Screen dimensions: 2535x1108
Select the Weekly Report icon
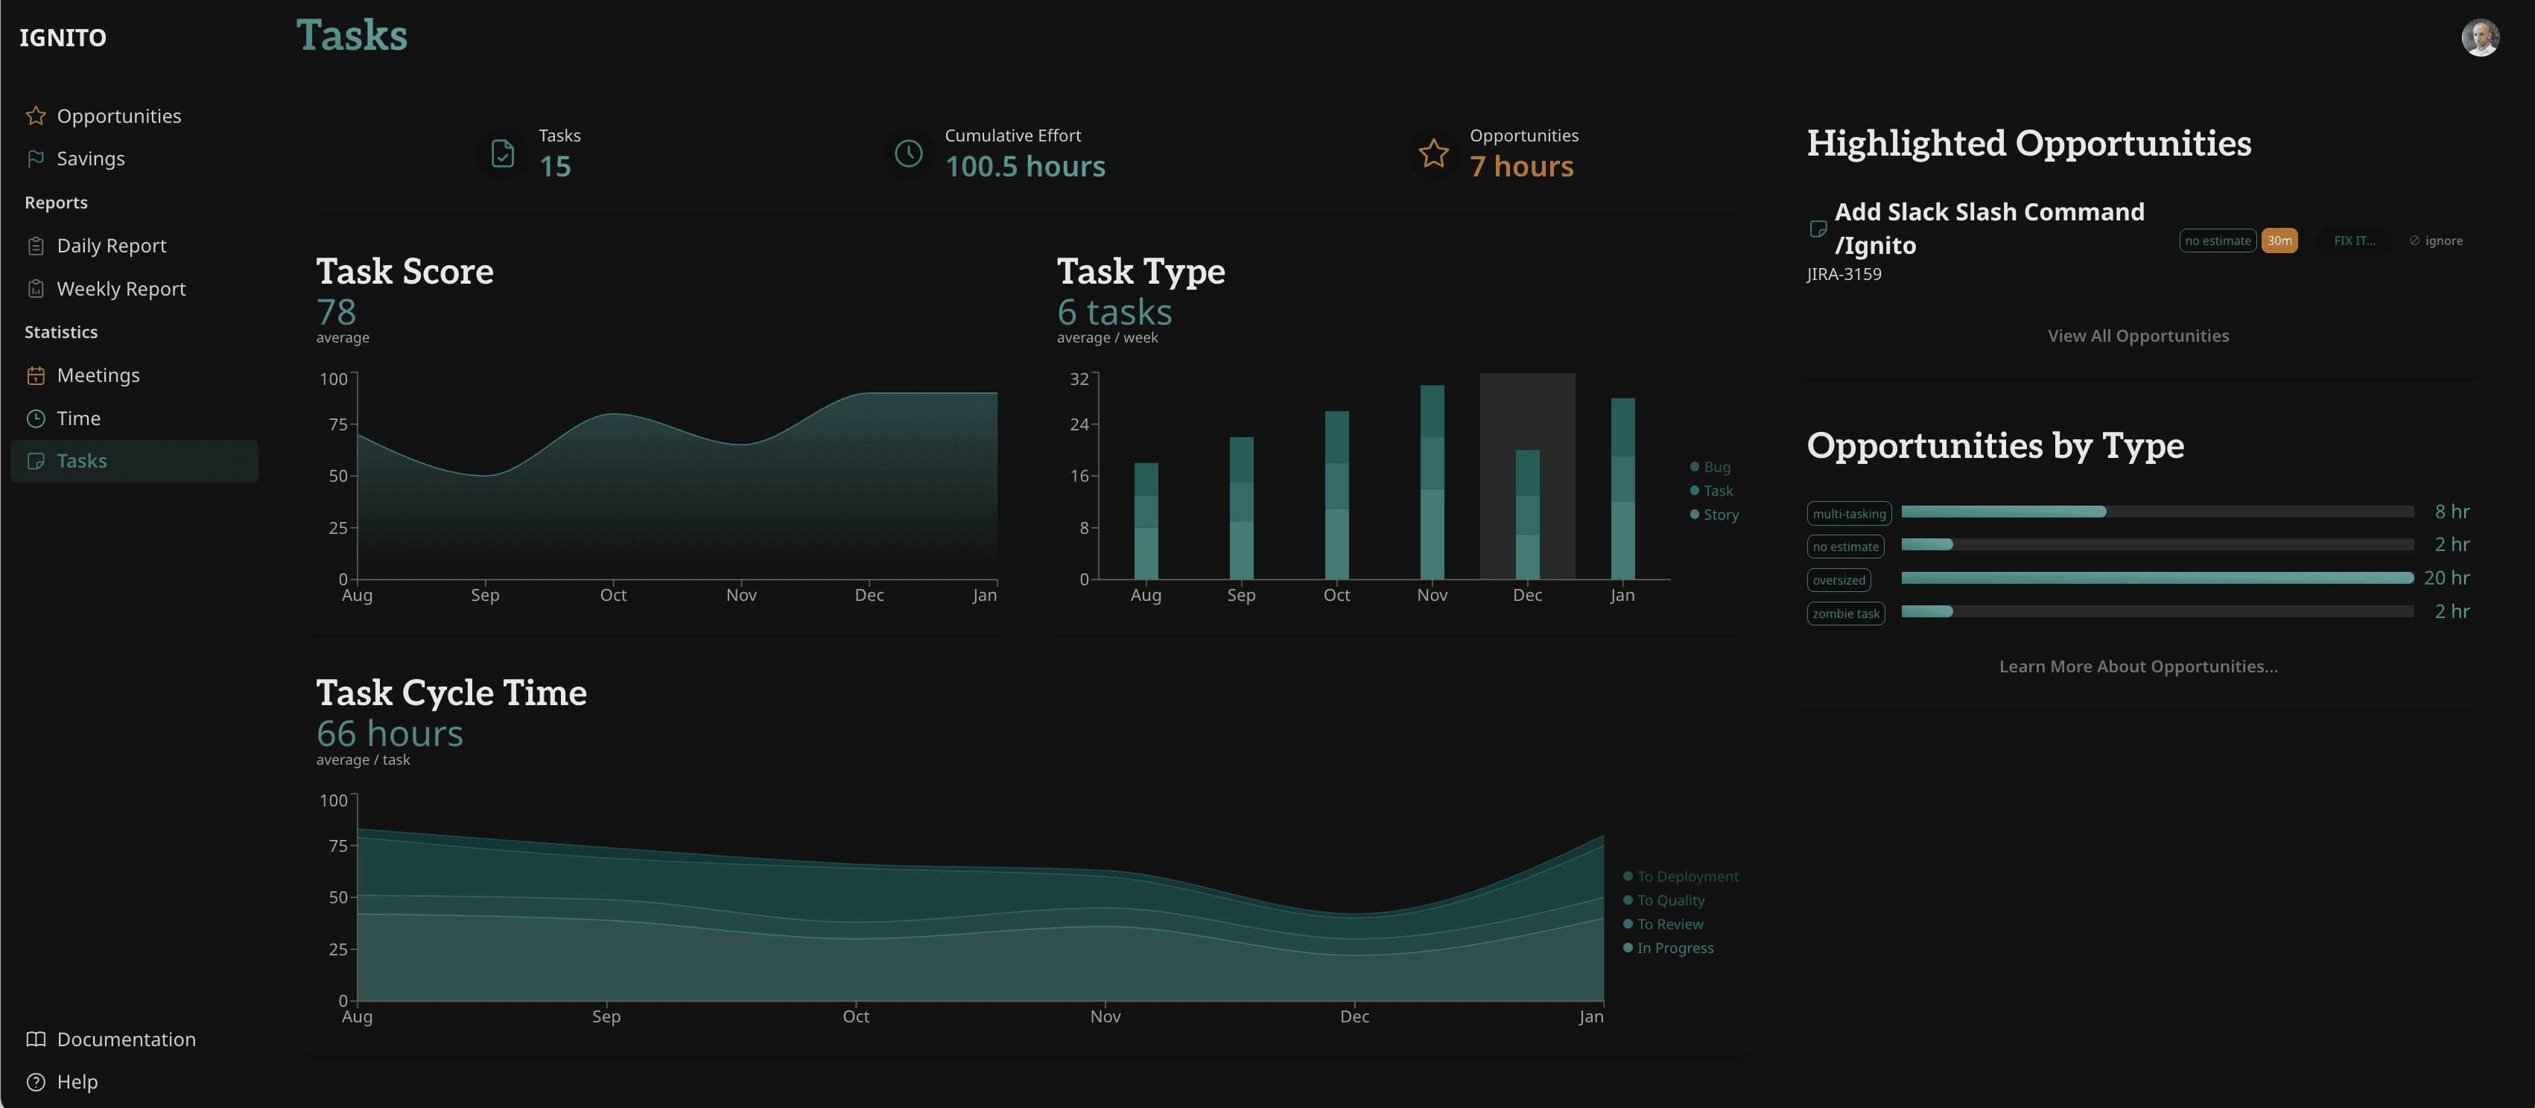pos(36,288)
